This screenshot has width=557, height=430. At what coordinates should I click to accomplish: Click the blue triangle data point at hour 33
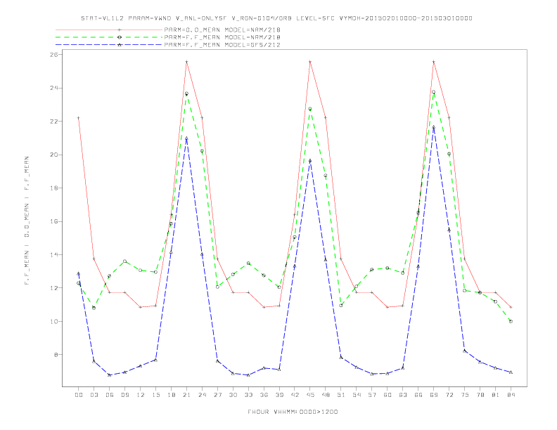pyautogui.click(x=248, y=375)
